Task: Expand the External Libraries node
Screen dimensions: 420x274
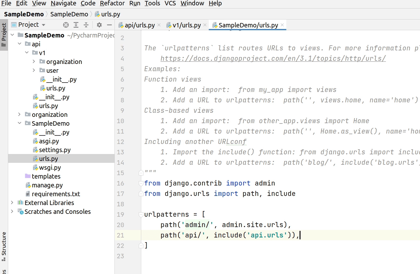Action: (12, 203)
